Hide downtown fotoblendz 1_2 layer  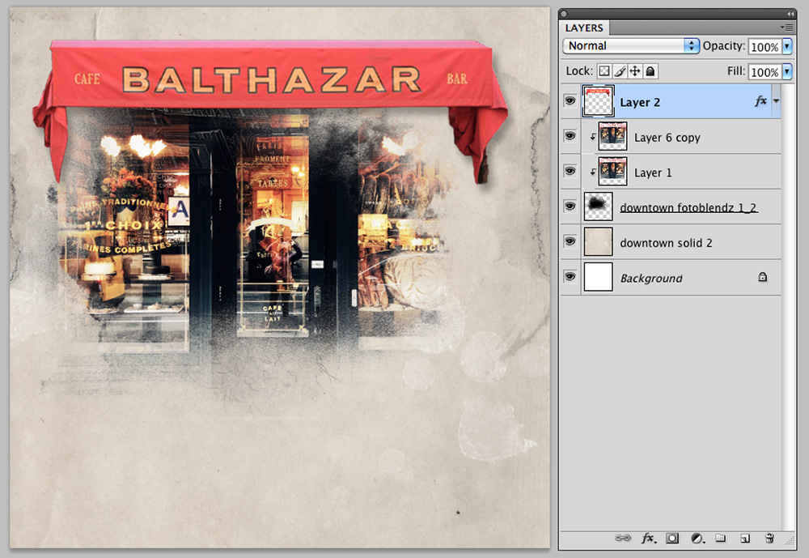[x=570, y=207]
